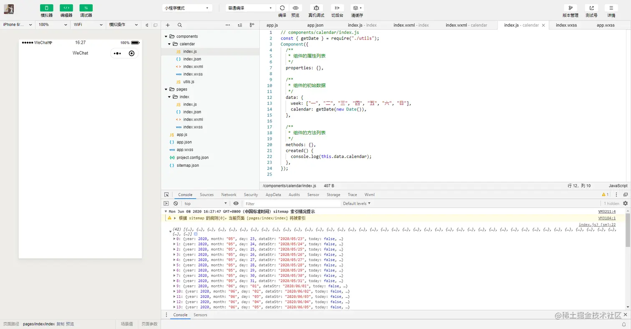
Task: Click the search icon in the file explorer
Action: (x=180, y=25)
